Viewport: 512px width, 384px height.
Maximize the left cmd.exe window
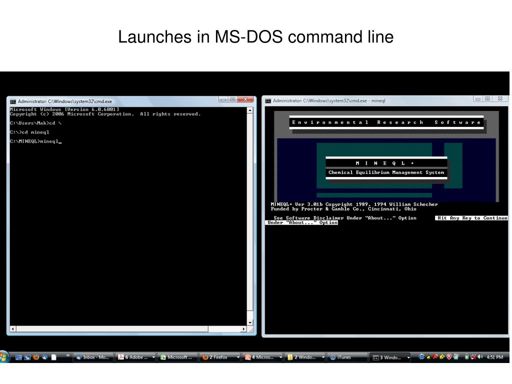coord(232,99)
